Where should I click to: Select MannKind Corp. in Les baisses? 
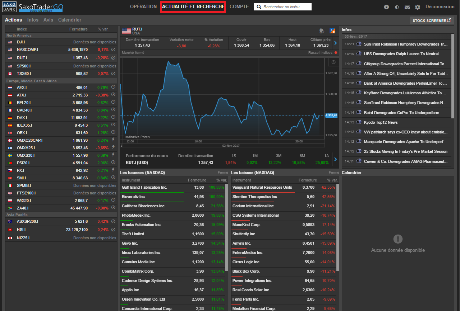(284, 225)
